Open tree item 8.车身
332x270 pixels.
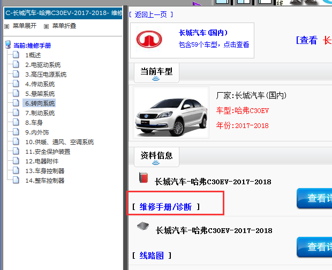(x=34, y=123)
